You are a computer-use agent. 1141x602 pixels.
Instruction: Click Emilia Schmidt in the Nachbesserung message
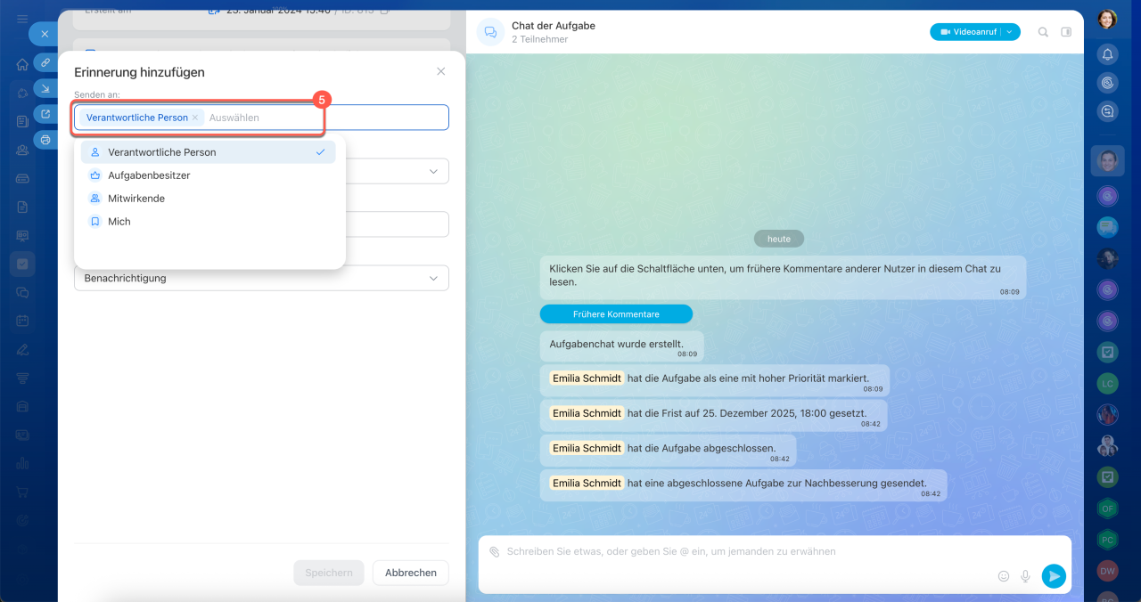point(587,483)
